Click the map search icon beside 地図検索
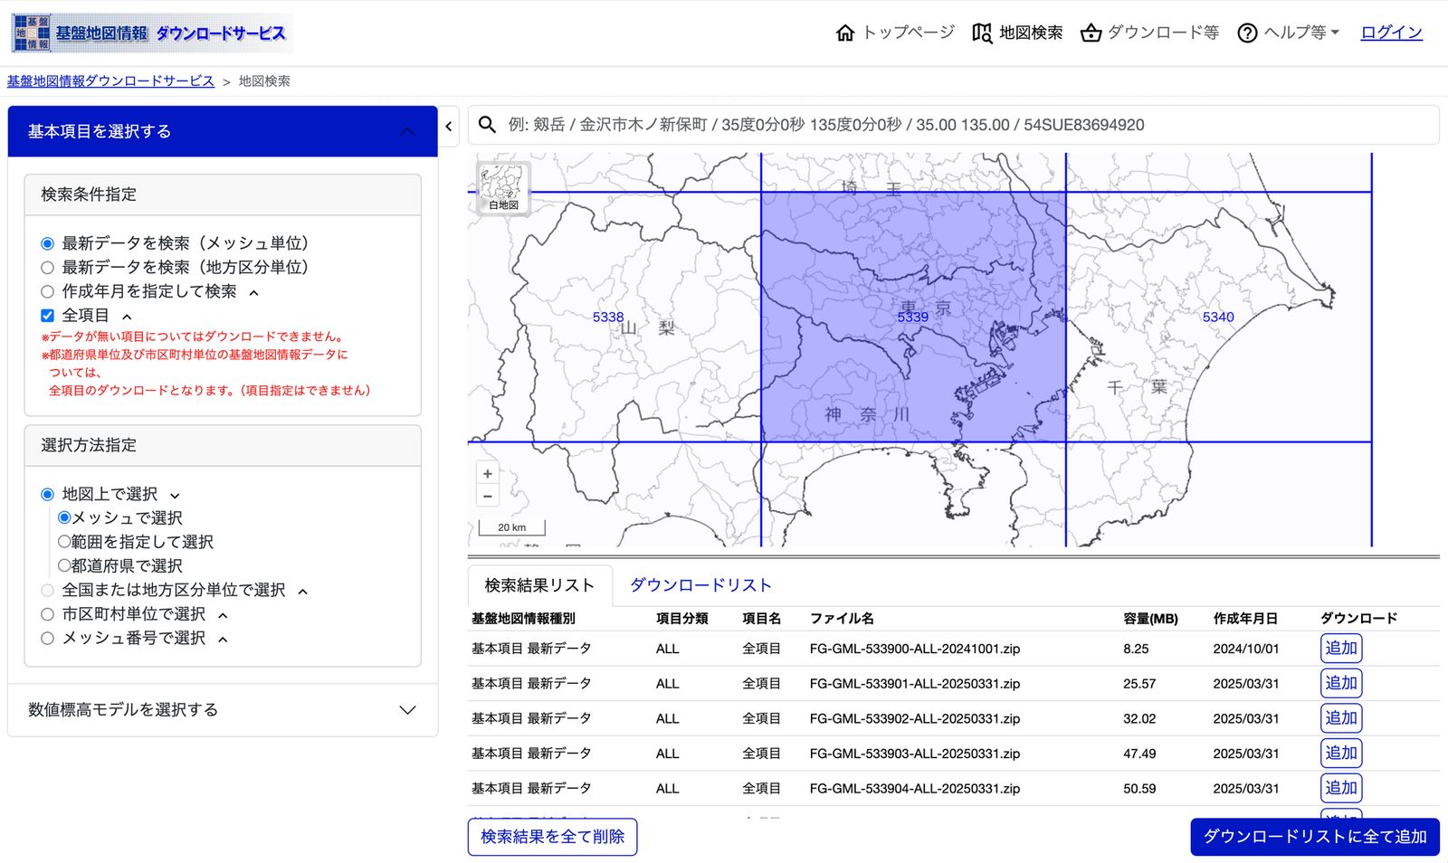This screenshot has height=863, width=1448. [982, 33]
